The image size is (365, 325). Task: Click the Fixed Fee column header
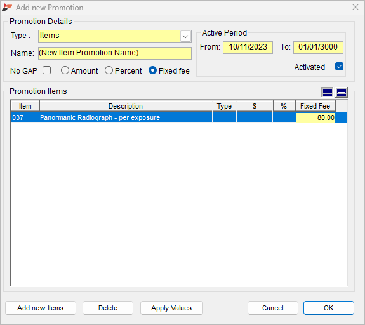pyautogui.click(x=315, y=106)
